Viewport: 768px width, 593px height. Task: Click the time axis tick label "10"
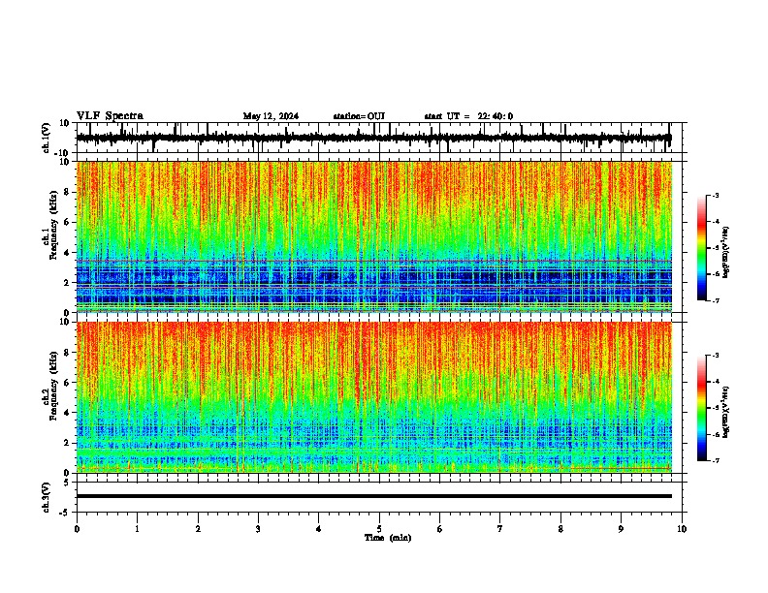682,529
